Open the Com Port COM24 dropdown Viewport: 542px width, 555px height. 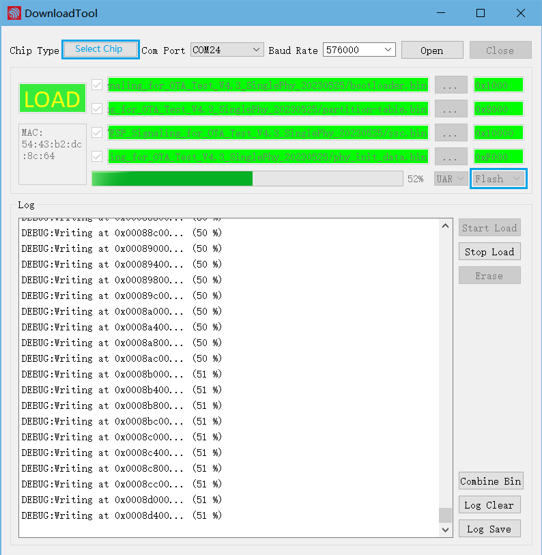pyautogui.click(x=227, y=50)
